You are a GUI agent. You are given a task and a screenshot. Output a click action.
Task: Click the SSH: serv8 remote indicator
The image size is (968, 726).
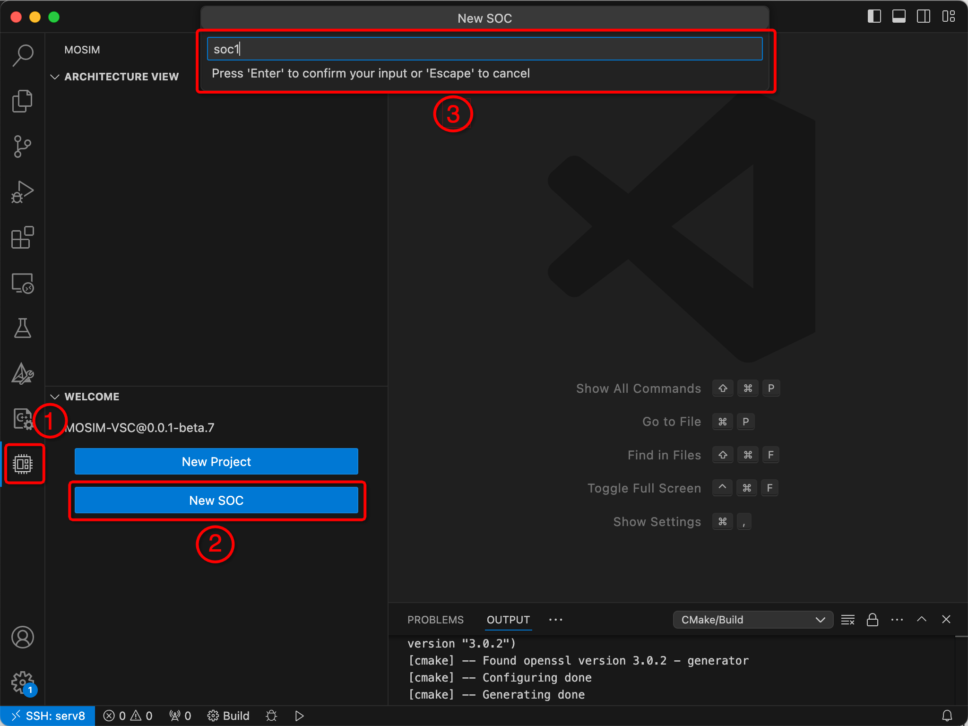point(48,716)
